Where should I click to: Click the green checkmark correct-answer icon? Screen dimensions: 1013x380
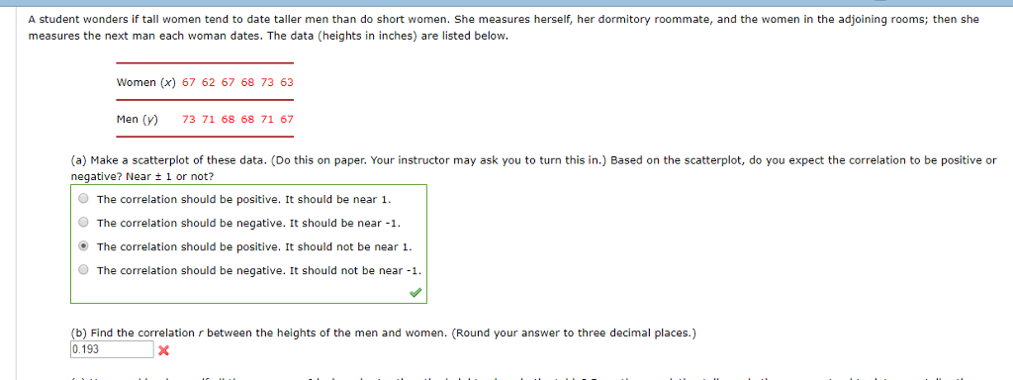click(415, 293)
